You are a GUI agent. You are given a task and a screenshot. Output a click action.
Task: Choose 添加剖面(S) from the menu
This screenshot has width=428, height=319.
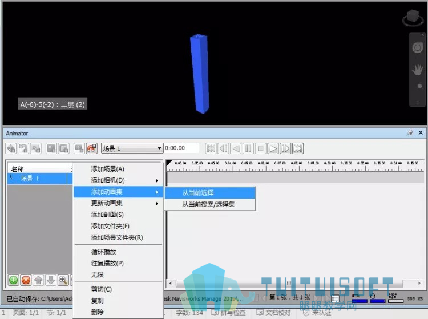point(119,215)
